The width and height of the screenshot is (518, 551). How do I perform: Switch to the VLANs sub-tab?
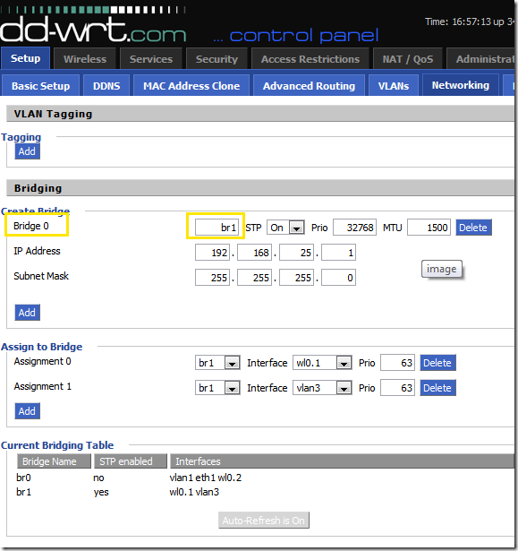(394, 86)
